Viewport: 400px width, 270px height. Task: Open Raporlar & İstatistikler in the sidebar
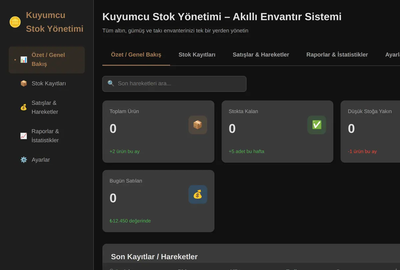tap(47, 136)
